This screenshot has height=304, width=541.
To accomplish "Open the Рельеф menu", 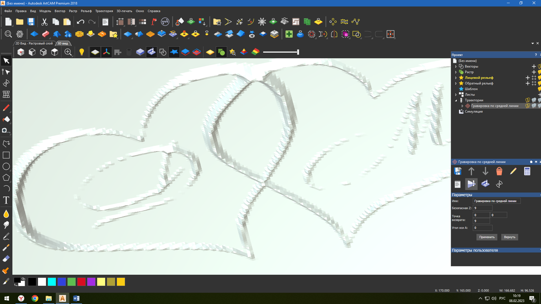I will tap(86, 11).
